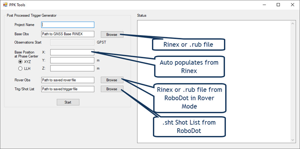Click the Observations Start field
The height and width of the screenshot is (149, 300).
click(x=72, y=42)
